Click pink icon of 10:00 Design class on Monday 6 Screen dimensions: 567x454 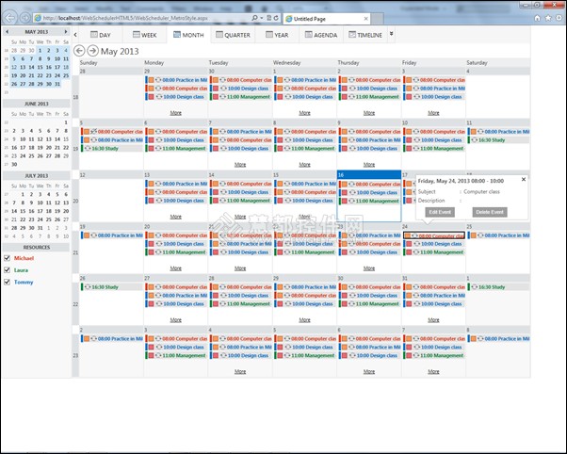[x=151, y=140]
